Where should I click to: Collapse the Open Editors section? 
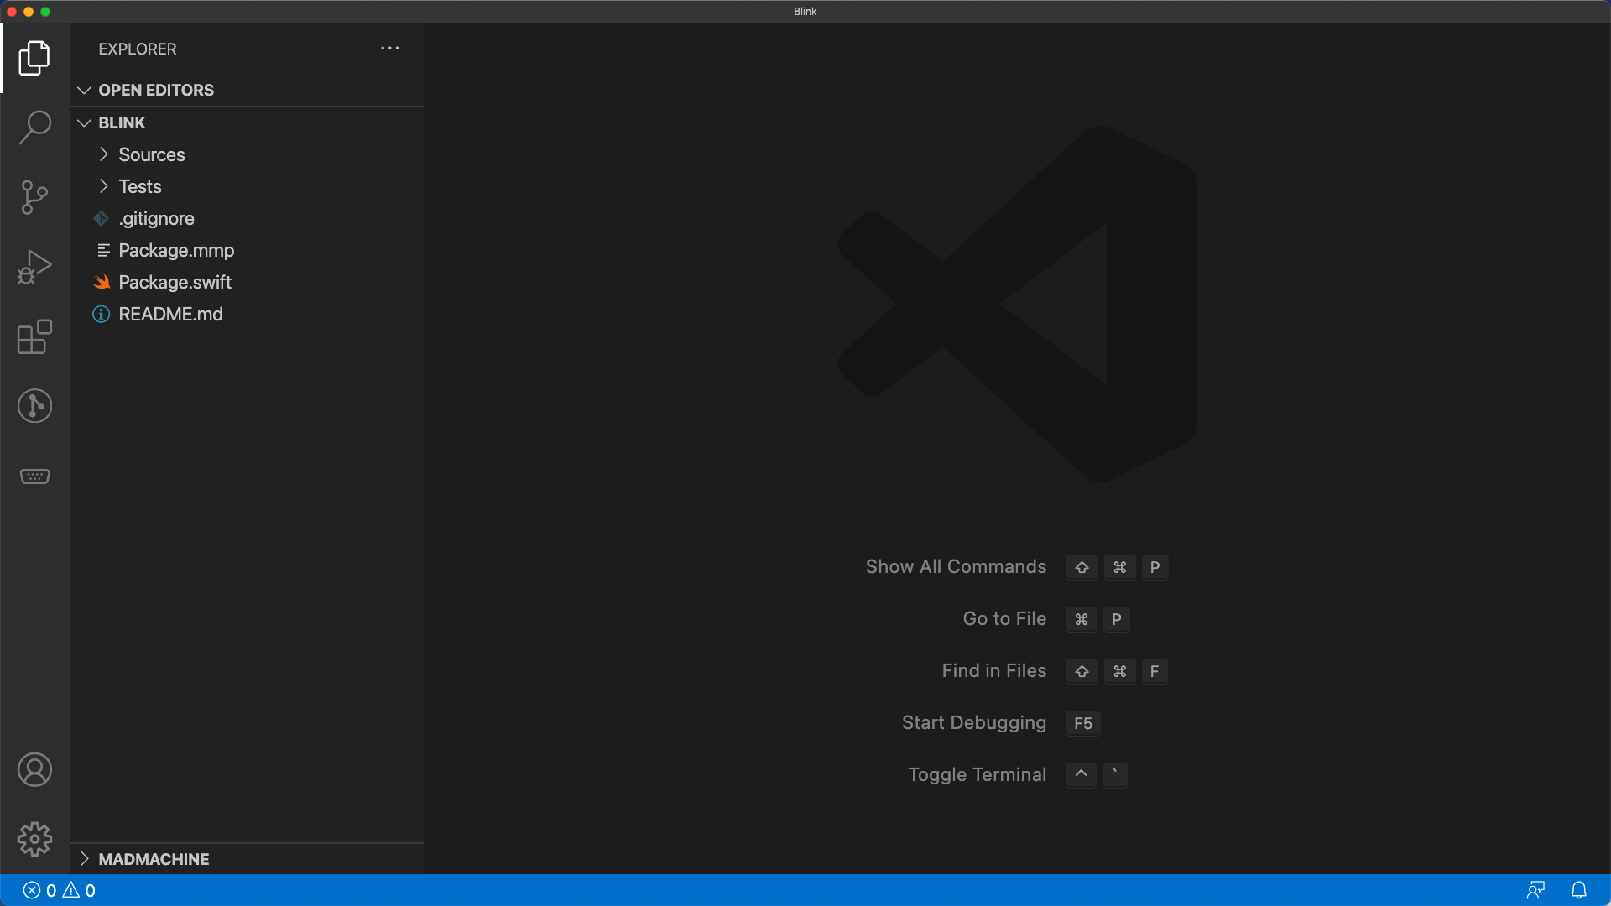coord(84,90)
